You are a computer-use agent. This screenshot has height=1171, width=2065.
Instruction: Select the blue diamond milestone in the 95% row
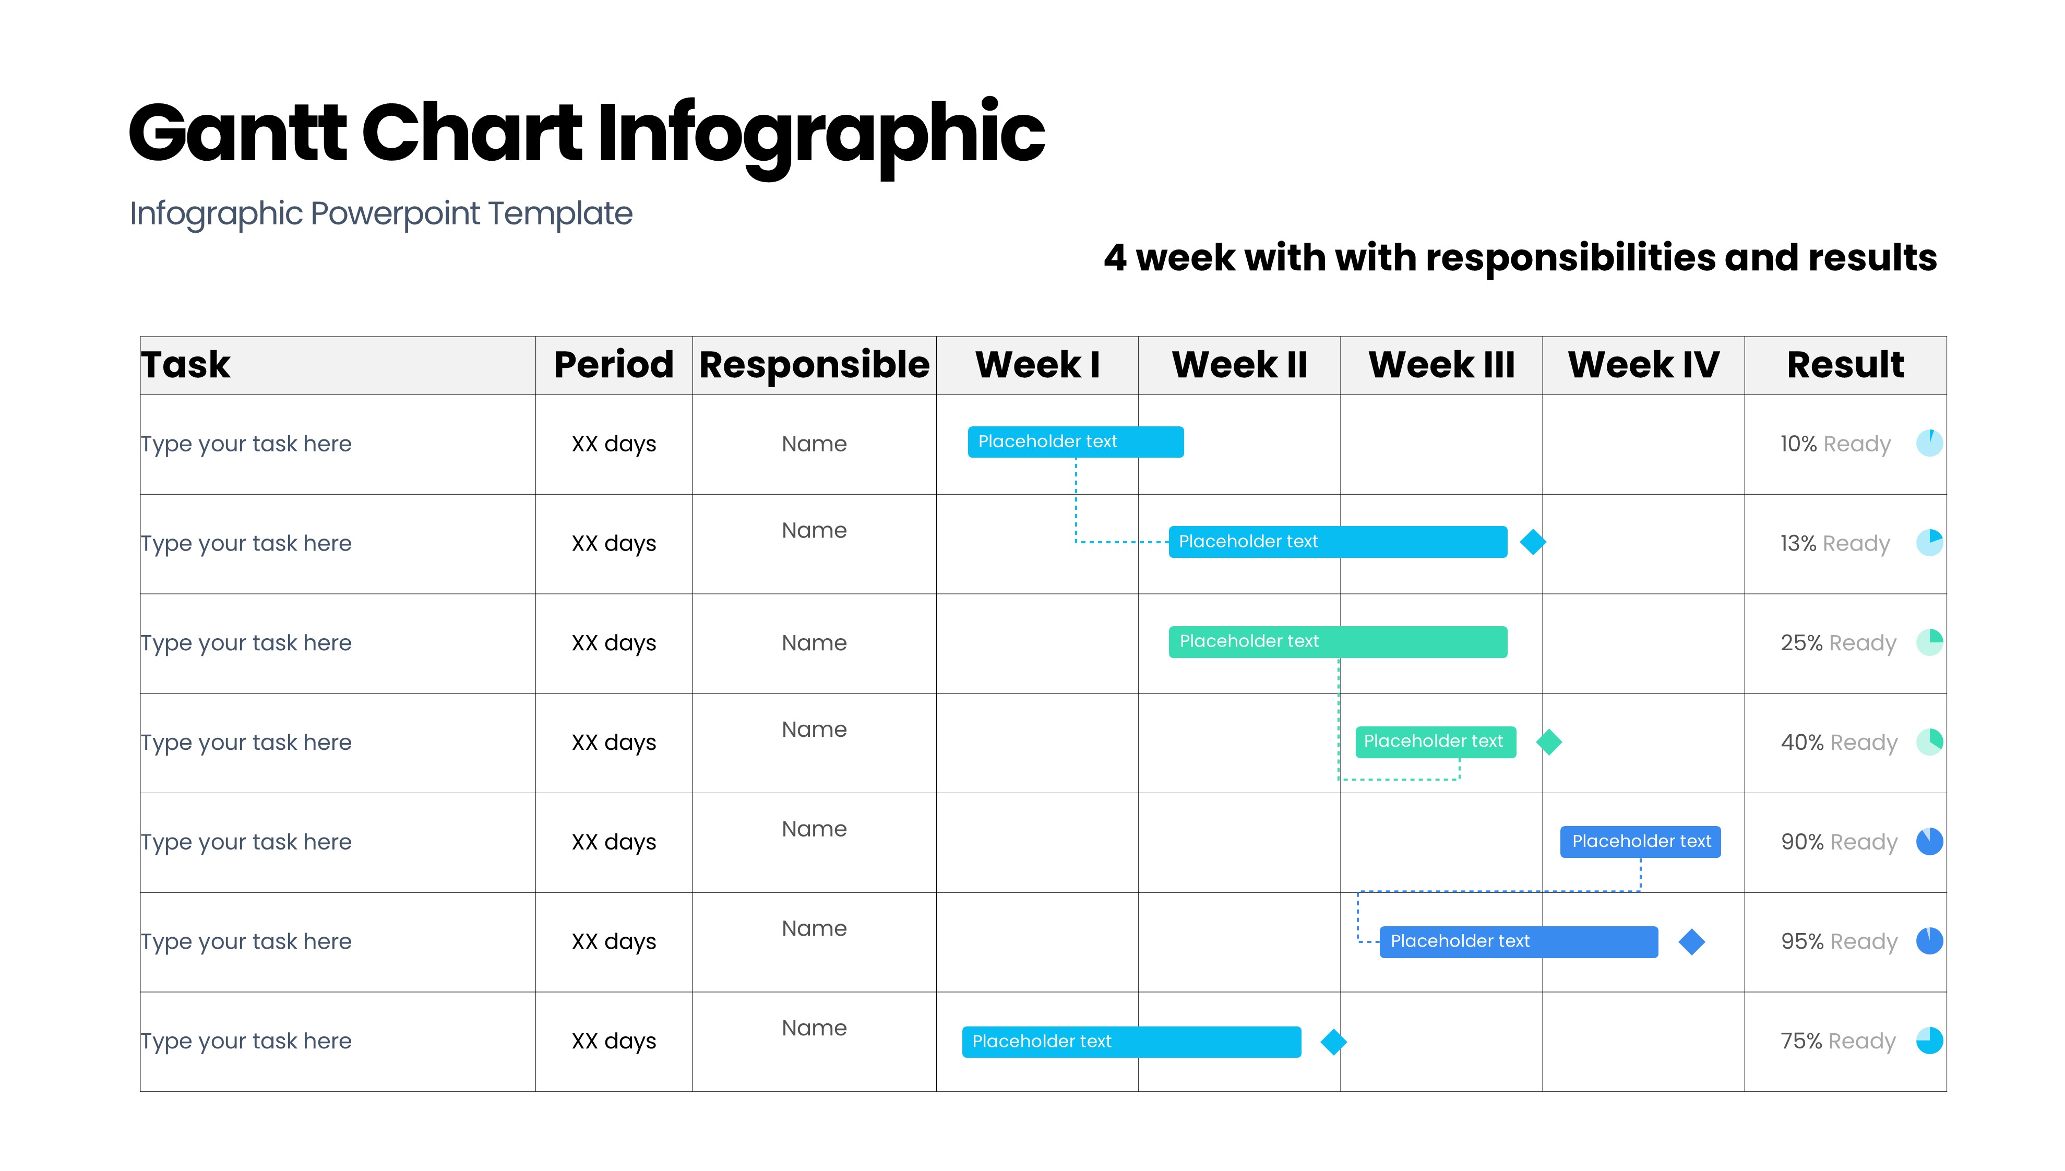(1691, 942)
